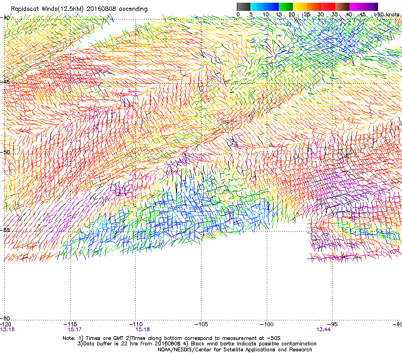Click the latitude label '-60'

pyautogui.click(x=5, y=318)
